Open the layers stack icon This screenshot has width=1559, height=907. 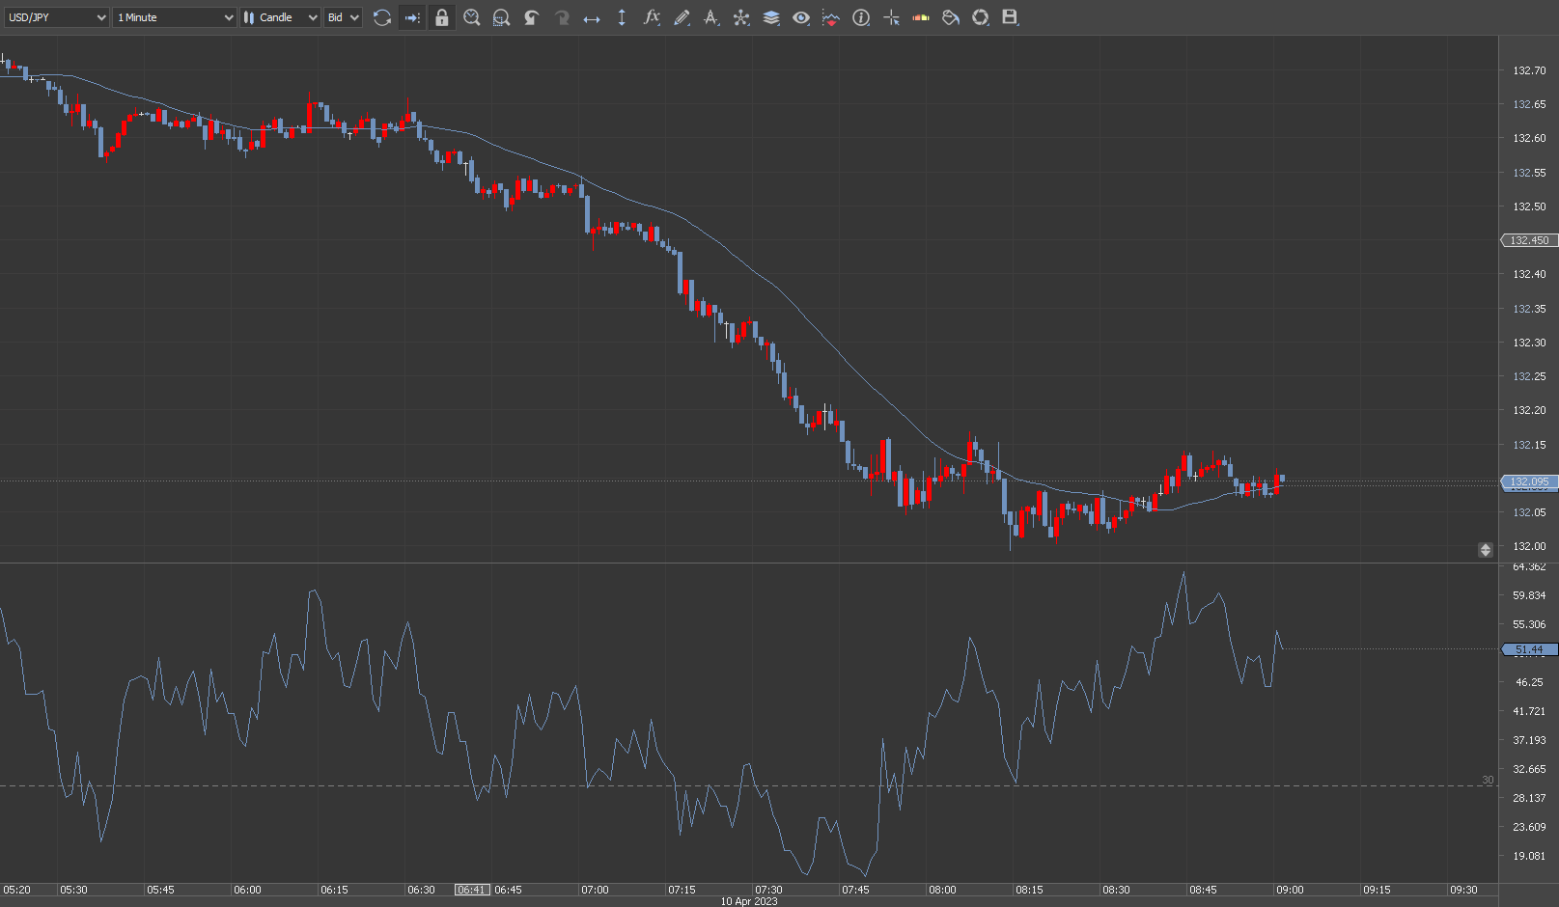[771, 17]
